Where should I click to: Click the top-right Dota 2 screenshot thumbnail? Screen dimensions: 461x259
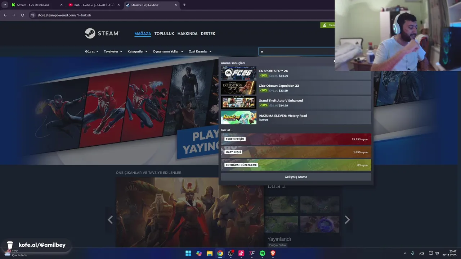pos(320,205)
